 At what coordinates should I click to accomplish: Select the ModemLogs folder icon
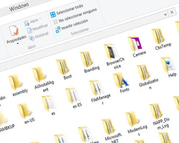[132, 119]
